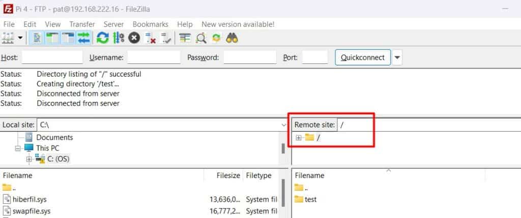Select This PC in local tree
This screenshot has width=521, height=218.
point(47,148)
